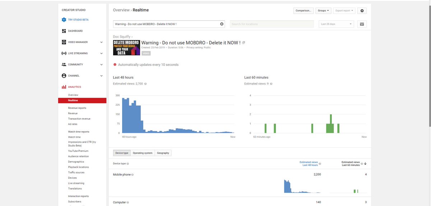
Task: Click the open-in-new-window icon beside video title
Action: pyautogui.click(x=244, y=43)
